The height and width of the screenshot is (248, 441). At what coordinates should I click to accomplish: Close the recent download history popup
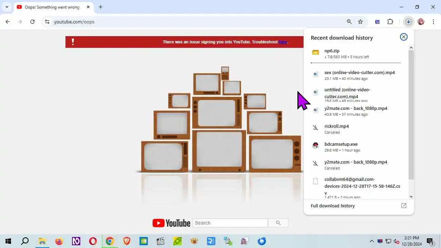click(403, 37)
